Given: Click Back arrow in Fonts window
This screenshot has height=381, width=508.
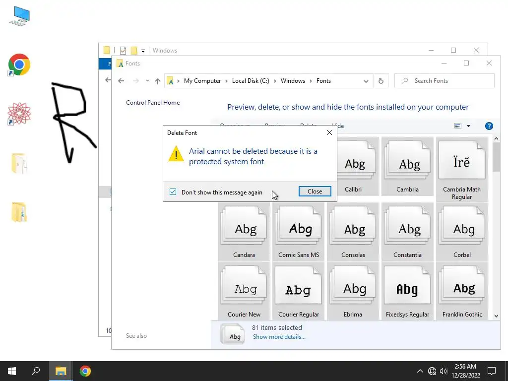Looking at the screenshot, I should tap(121, 81).
